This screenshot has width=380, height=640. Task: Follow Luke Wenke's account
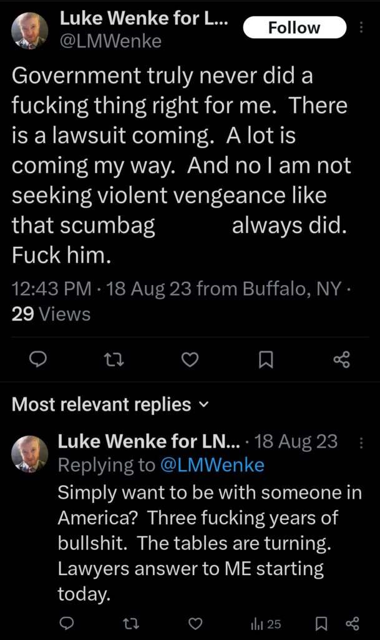(x=295, y=27)
